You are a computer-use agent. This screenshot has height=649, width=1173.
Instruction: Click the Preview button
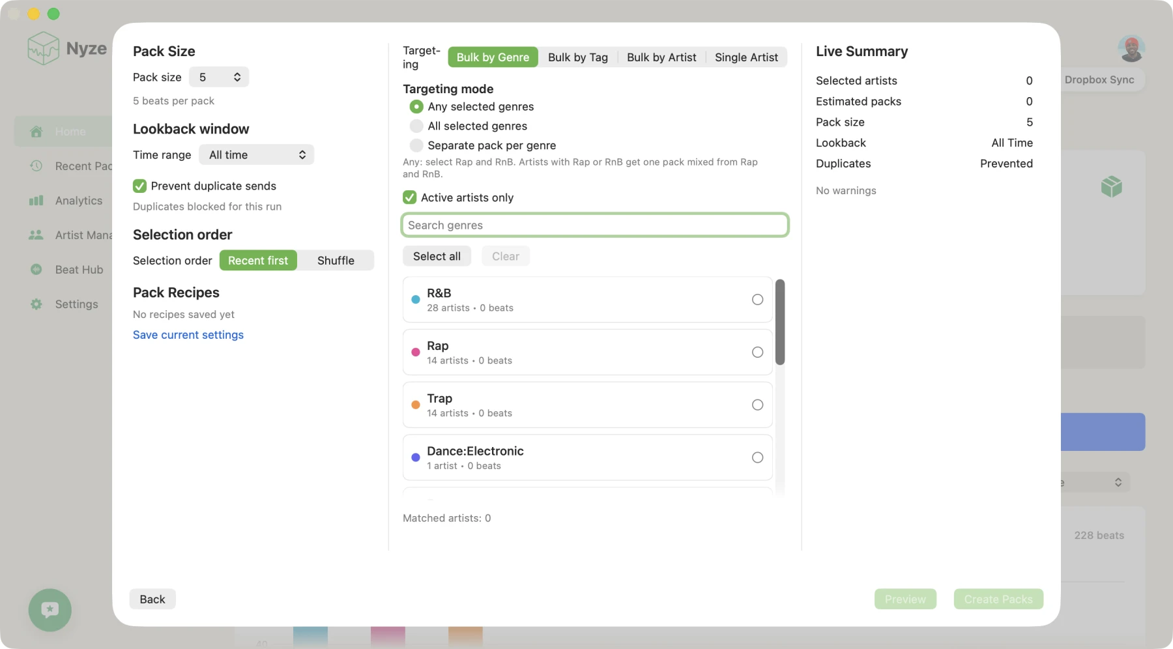(905, 599)
